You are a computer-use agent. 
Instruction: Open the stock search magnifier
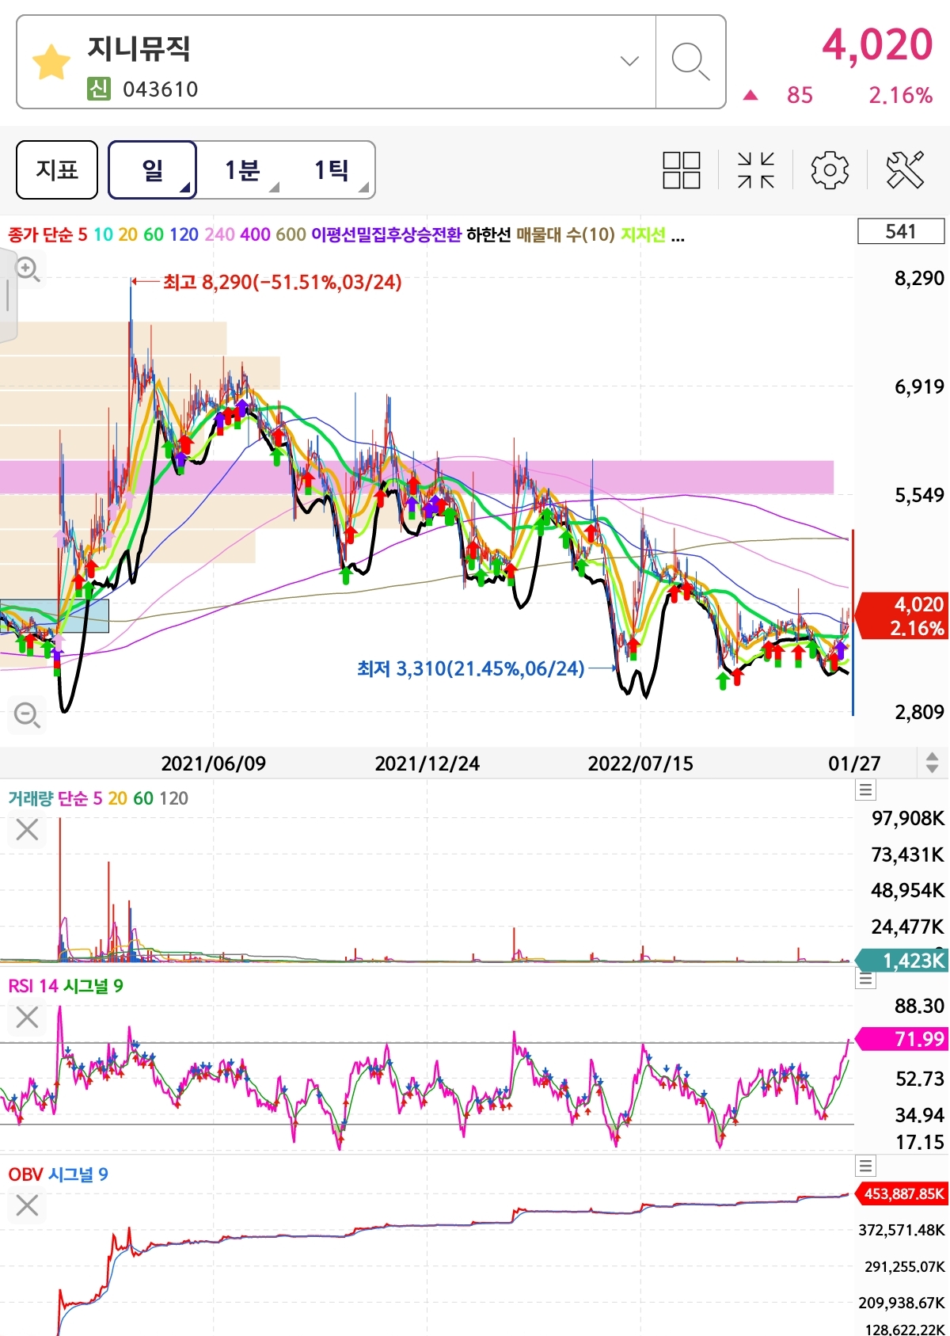click(x=690, y=62)
